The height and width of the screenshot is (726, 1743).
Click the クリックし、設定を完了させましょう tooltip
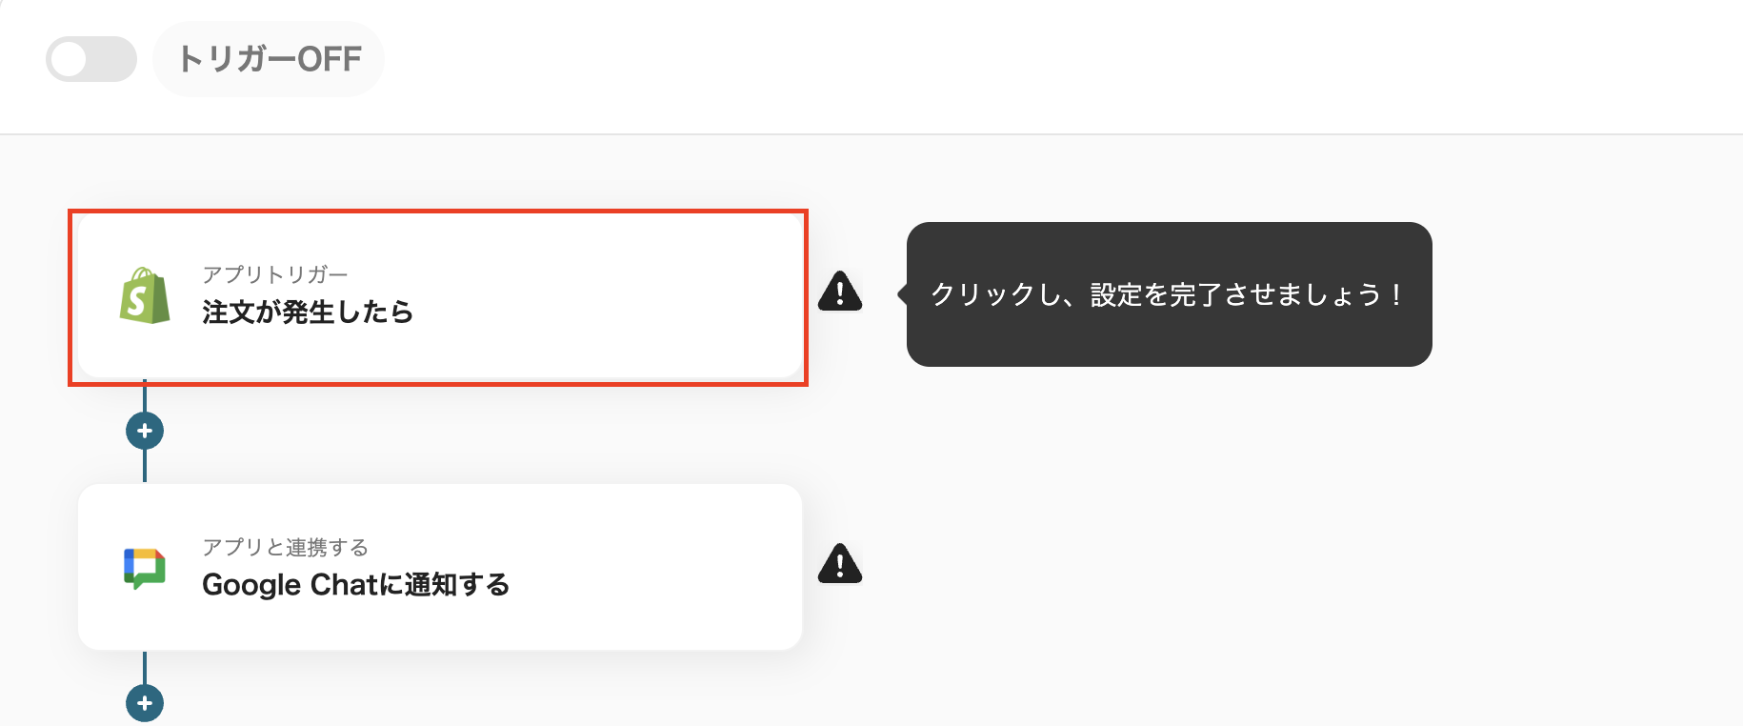(1169, 294)
